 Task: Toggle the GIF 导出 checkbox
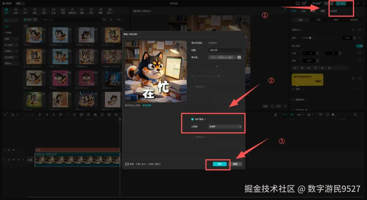[192, 119]
